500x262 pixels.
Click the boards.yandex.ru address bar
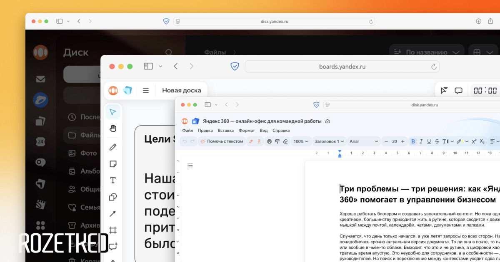pyautogui.click(x=342, y=67)
